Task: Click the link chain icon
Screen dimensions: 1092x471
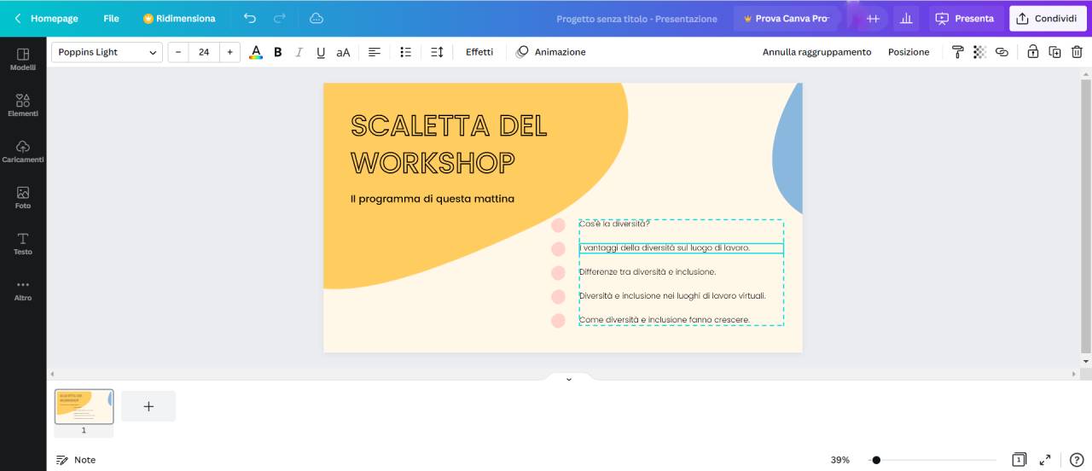Action: 1002,52
